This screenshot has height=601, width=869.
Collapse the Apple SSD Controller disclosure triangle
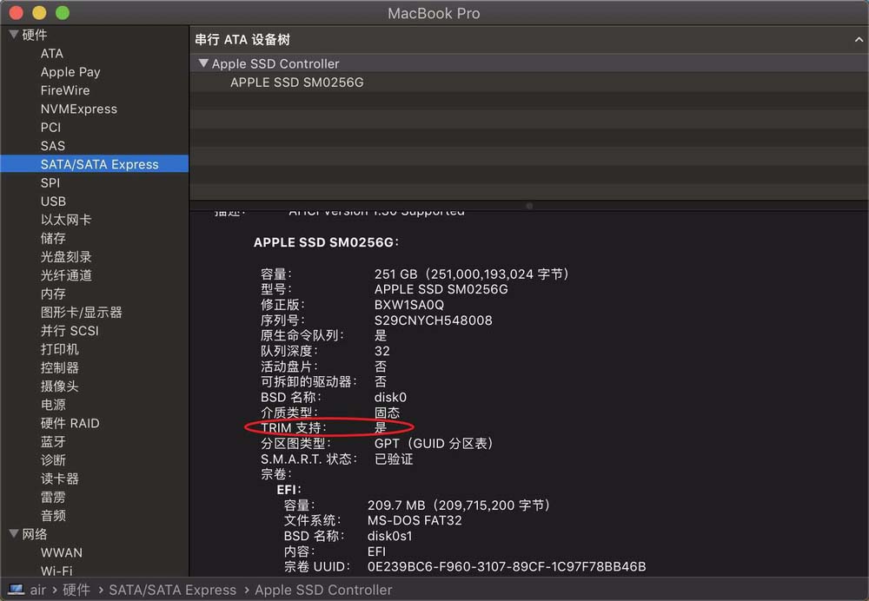[x=203, y=63]
